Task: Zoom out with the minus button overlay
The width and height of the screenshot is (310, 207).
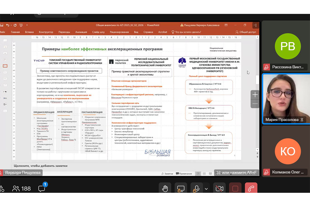Action: 255,104
